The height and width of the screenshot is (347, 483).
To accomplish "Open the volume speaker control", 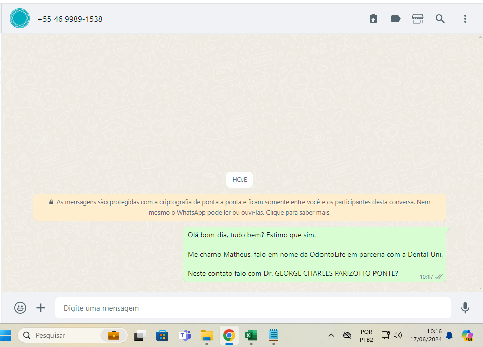I will coord(398,335).
